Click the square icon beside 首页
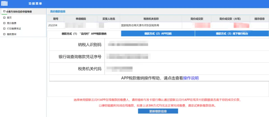 (x=4, y=17)
